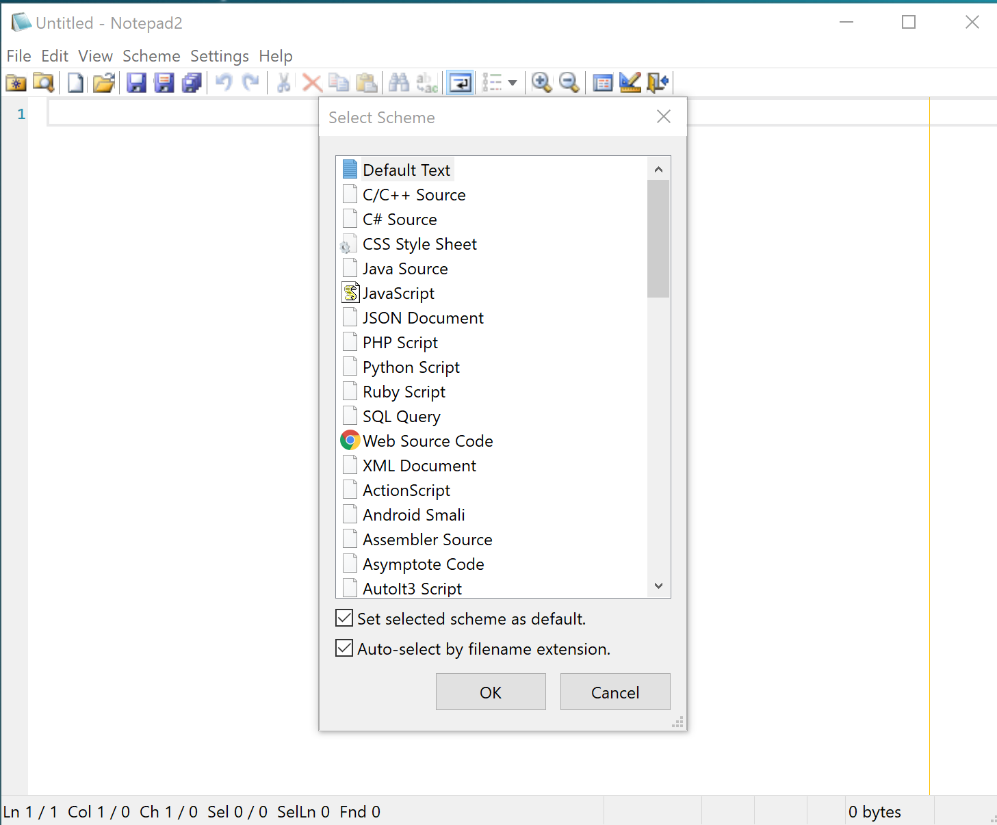Viewport: 997px width, 825px height.
Task: Cancel the Select Scheme dialog
Action: tap(614, 692)
